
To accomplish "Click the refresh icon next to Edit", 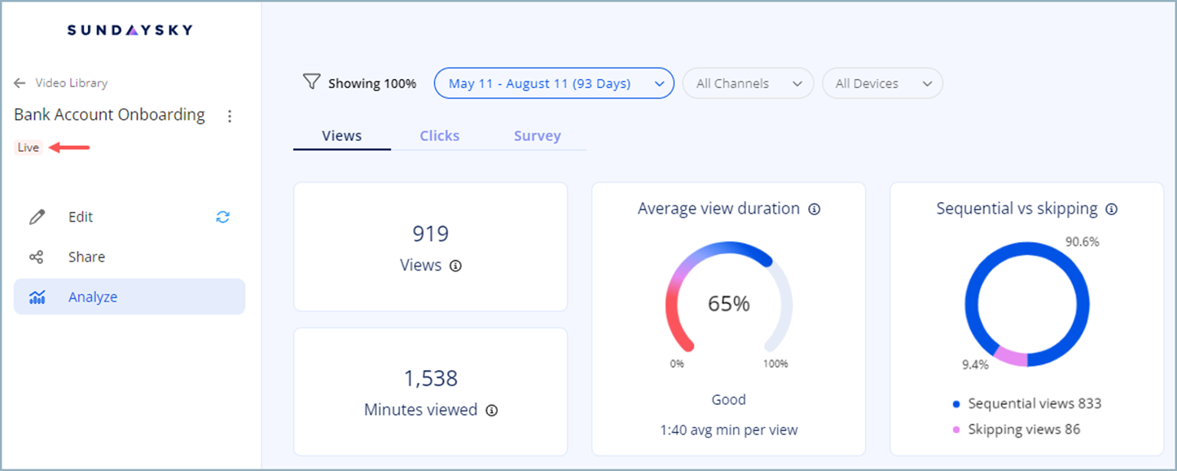I will [222, 217].
